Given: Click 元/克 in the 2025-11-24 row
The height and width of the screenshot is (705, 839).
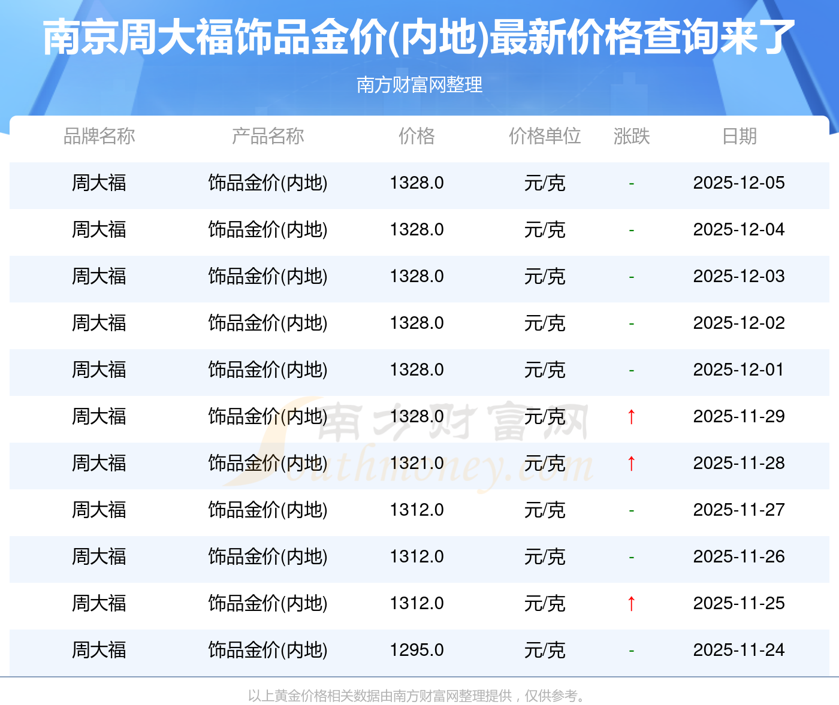Looking at the screenshot, I should [545, 650].
